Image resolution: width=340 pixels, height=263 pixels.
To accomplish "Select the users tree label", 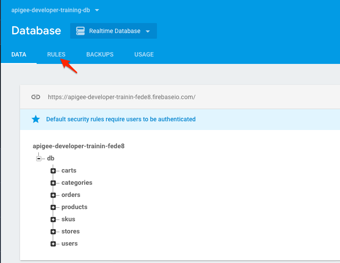I will [69, 243].
